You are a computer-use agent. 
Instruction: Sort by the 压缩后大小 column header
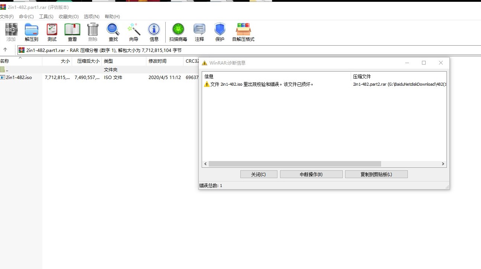click(87, 61)
